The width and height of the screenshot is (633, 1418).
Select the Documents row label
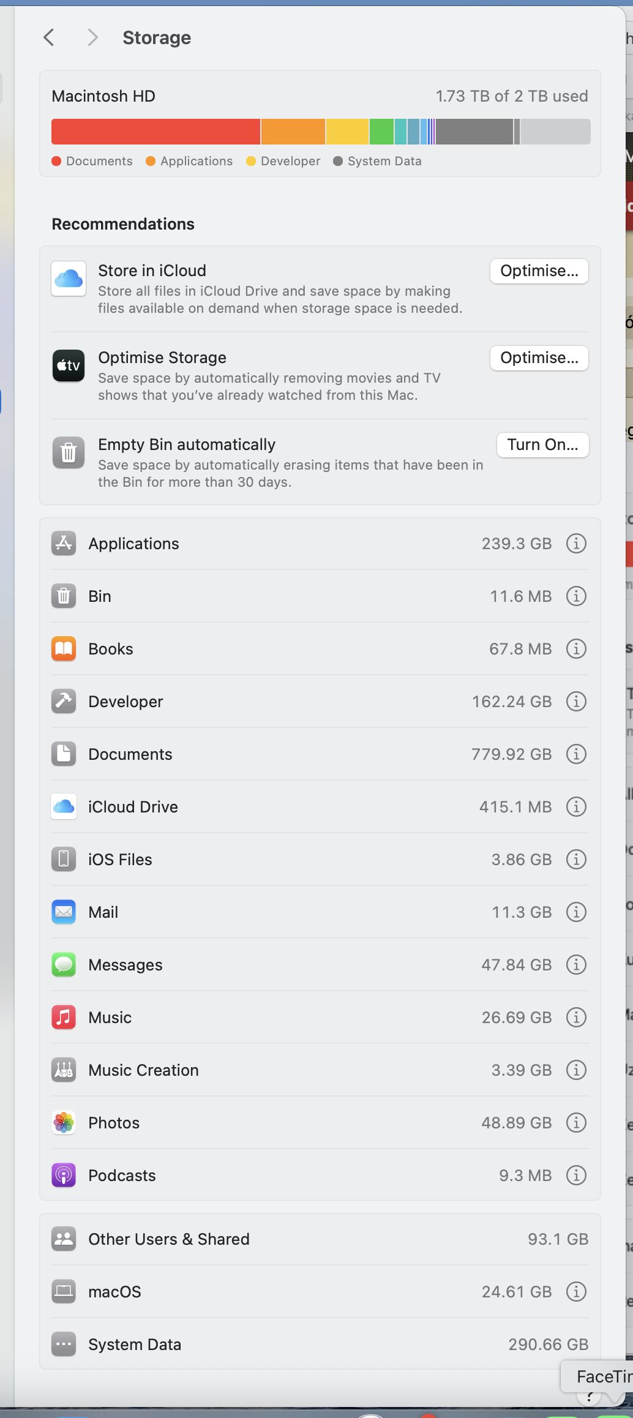coord(130,754)
